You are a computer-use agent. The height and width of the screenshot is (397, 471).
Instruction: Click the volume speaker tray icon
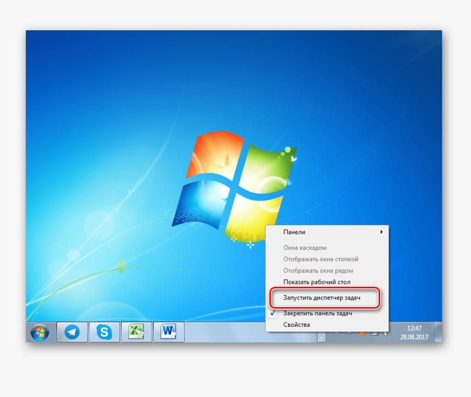click(x=387, y=333)
